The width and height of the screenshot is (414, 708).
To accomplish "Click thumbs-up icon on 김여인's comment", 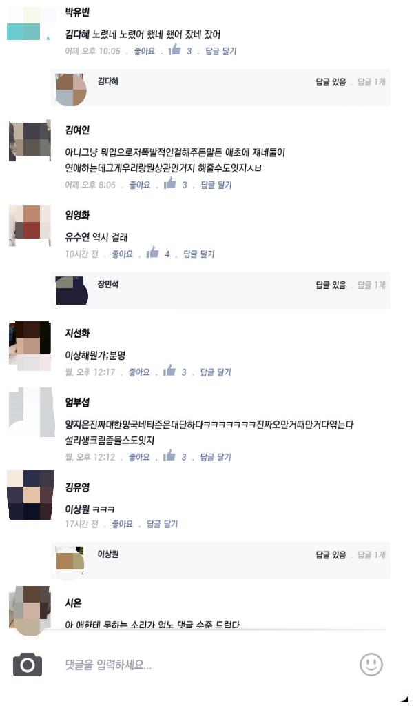I will click(170, 183).
